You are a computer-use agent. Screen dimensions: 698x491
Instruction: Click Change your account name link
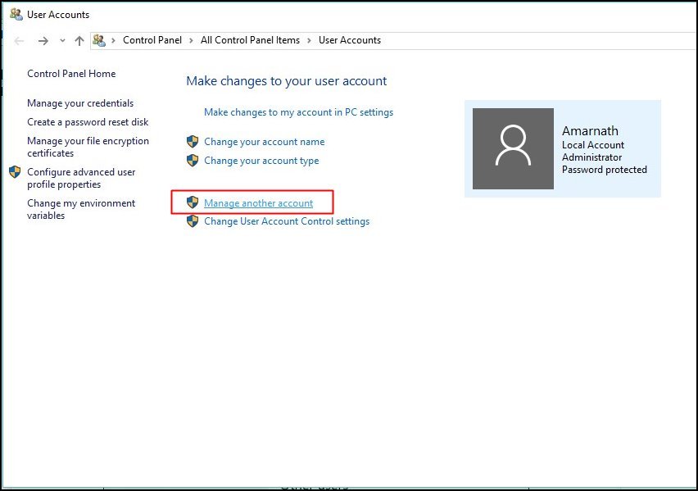265,142
